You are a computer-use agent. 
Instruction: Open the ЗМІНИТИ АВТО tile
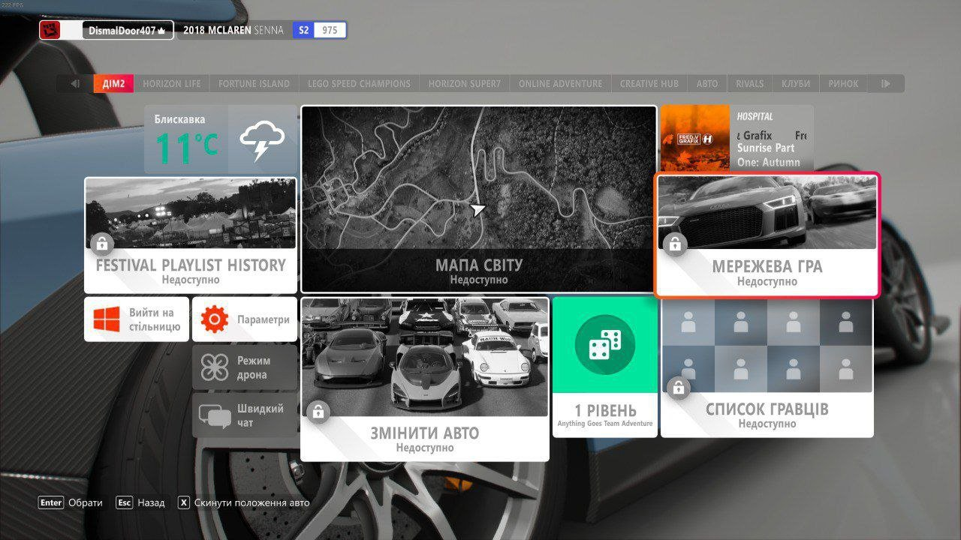click(425, 379)
